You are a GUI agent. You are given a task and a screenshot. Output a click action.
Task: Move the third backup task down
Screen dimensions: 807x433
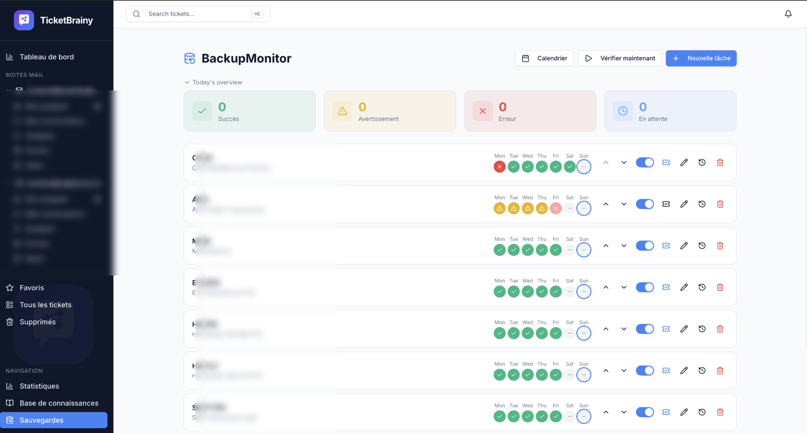click(x=624, y=245)
